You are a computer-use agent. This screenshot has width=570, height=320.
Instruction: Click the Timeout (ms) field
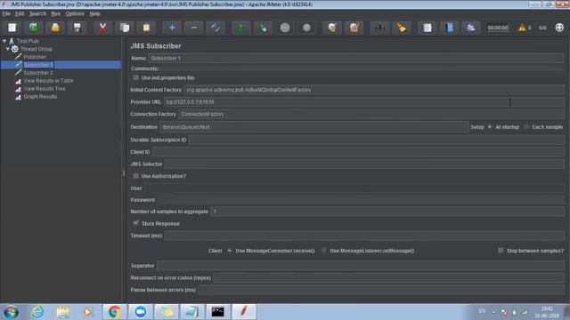click(x=364, y=236)
